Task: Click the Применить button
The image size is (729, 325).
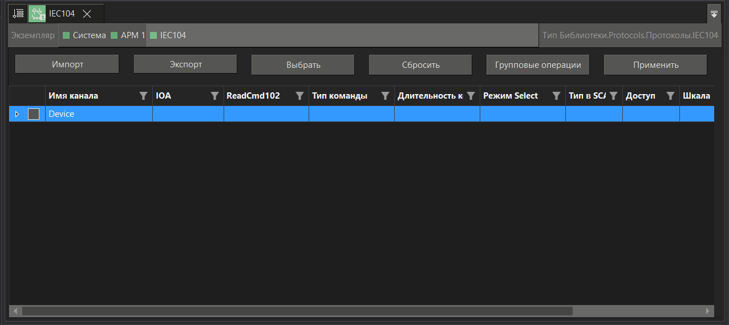Action: [655, 65]
